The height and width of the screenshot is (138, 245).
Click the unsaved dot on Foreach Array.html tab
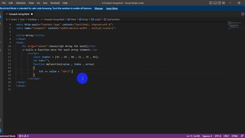(x=32, y=14)
